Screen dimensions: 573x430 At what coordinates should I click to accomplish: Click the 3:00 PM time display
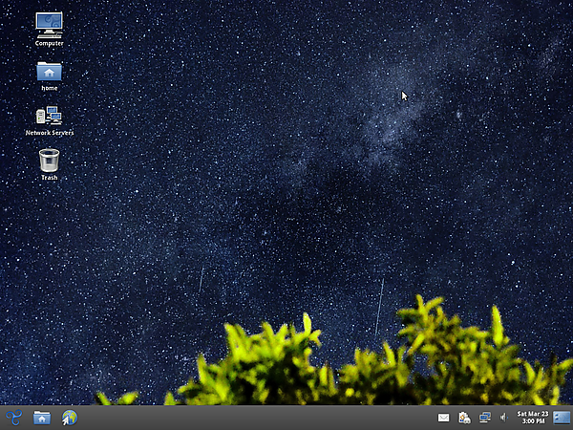532,421
